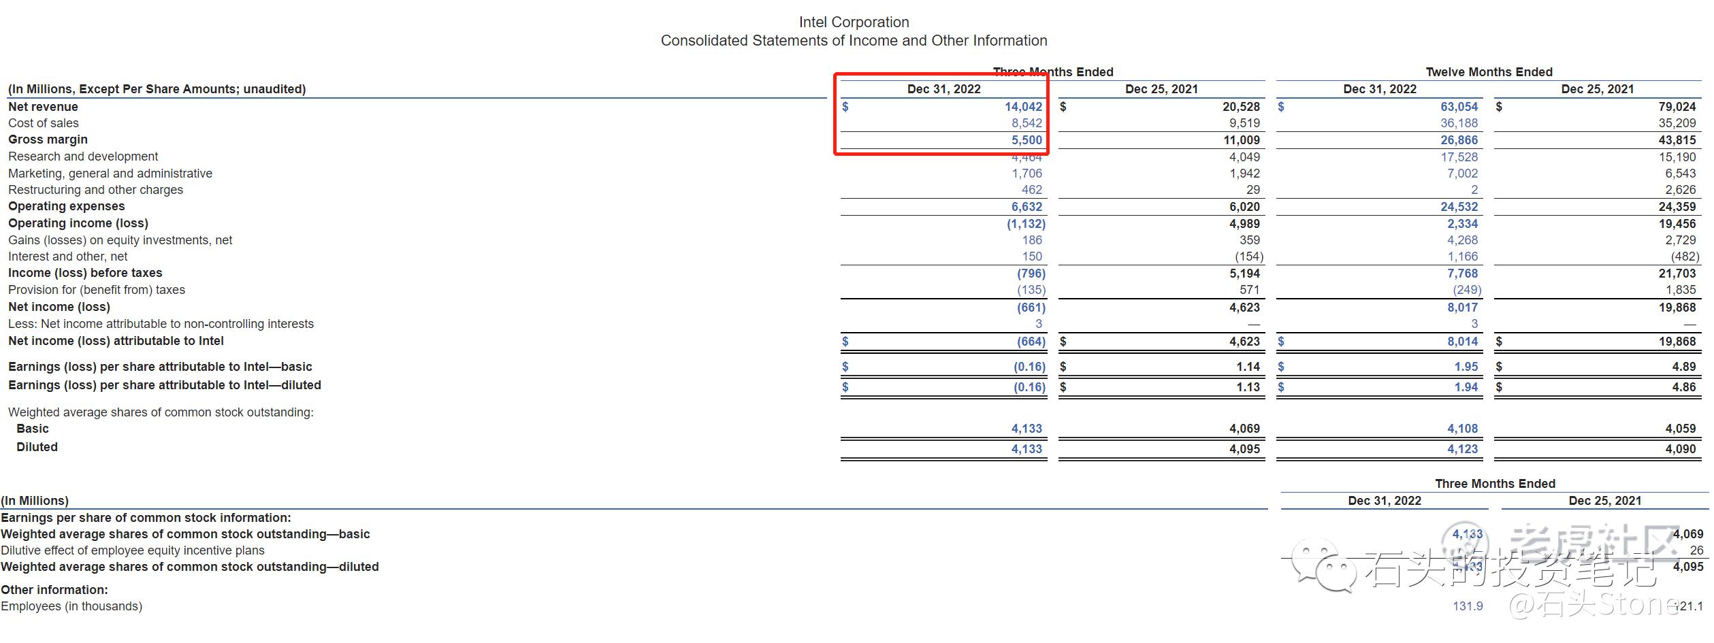Click "Less: Net income attributable to non-controlling interests"

[x=161, y=324]
